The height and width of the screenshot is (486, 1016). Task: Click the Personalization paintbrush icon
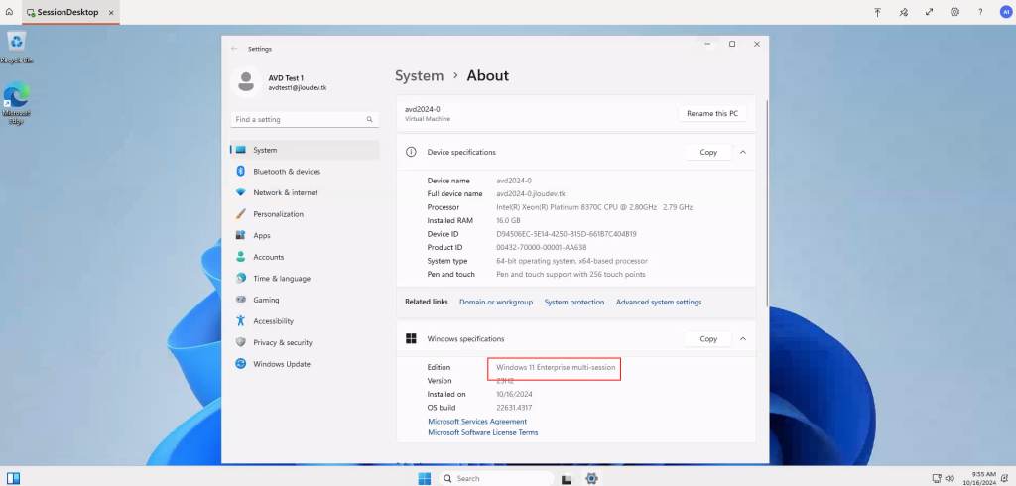[x=241, y=214]
